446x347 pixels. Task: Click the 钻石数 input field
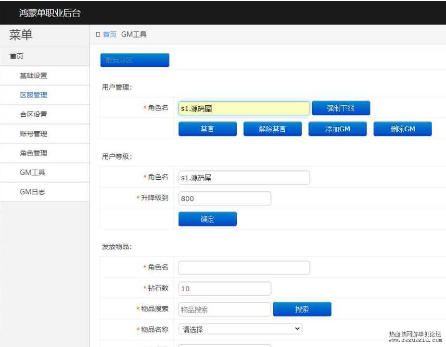click(x=225, y=288)
